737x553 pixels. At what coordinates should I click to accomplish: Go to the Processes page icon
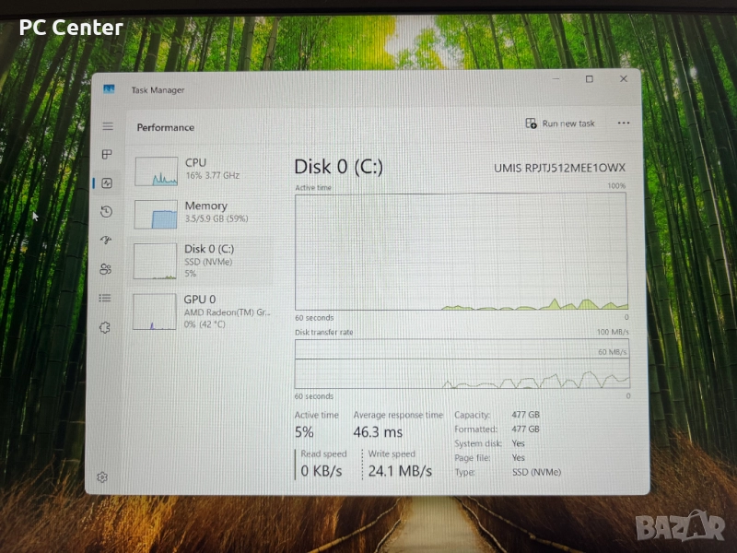click(107, 155)
